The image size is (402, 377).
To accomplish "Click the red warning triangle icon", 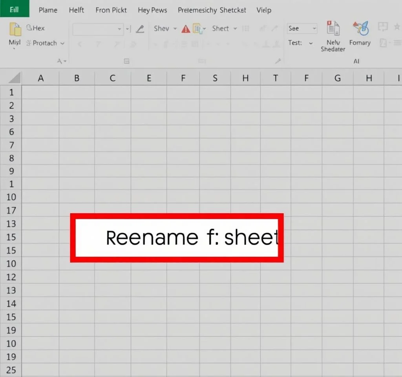I will pos(186,29).
